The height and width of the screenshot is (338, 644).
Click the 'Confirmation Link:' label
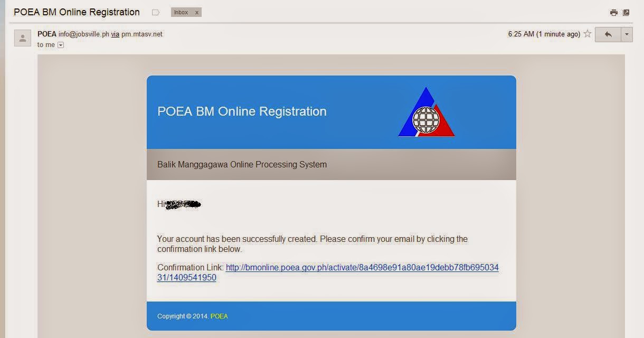[x=191, y=267]
